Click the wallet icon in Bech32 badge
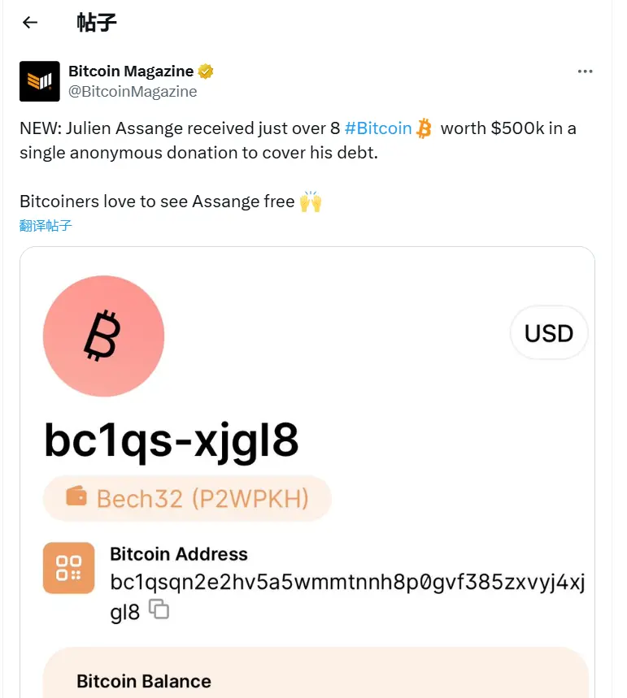The width and height of the screenshot is (627, 698). (x=76, y=496)
